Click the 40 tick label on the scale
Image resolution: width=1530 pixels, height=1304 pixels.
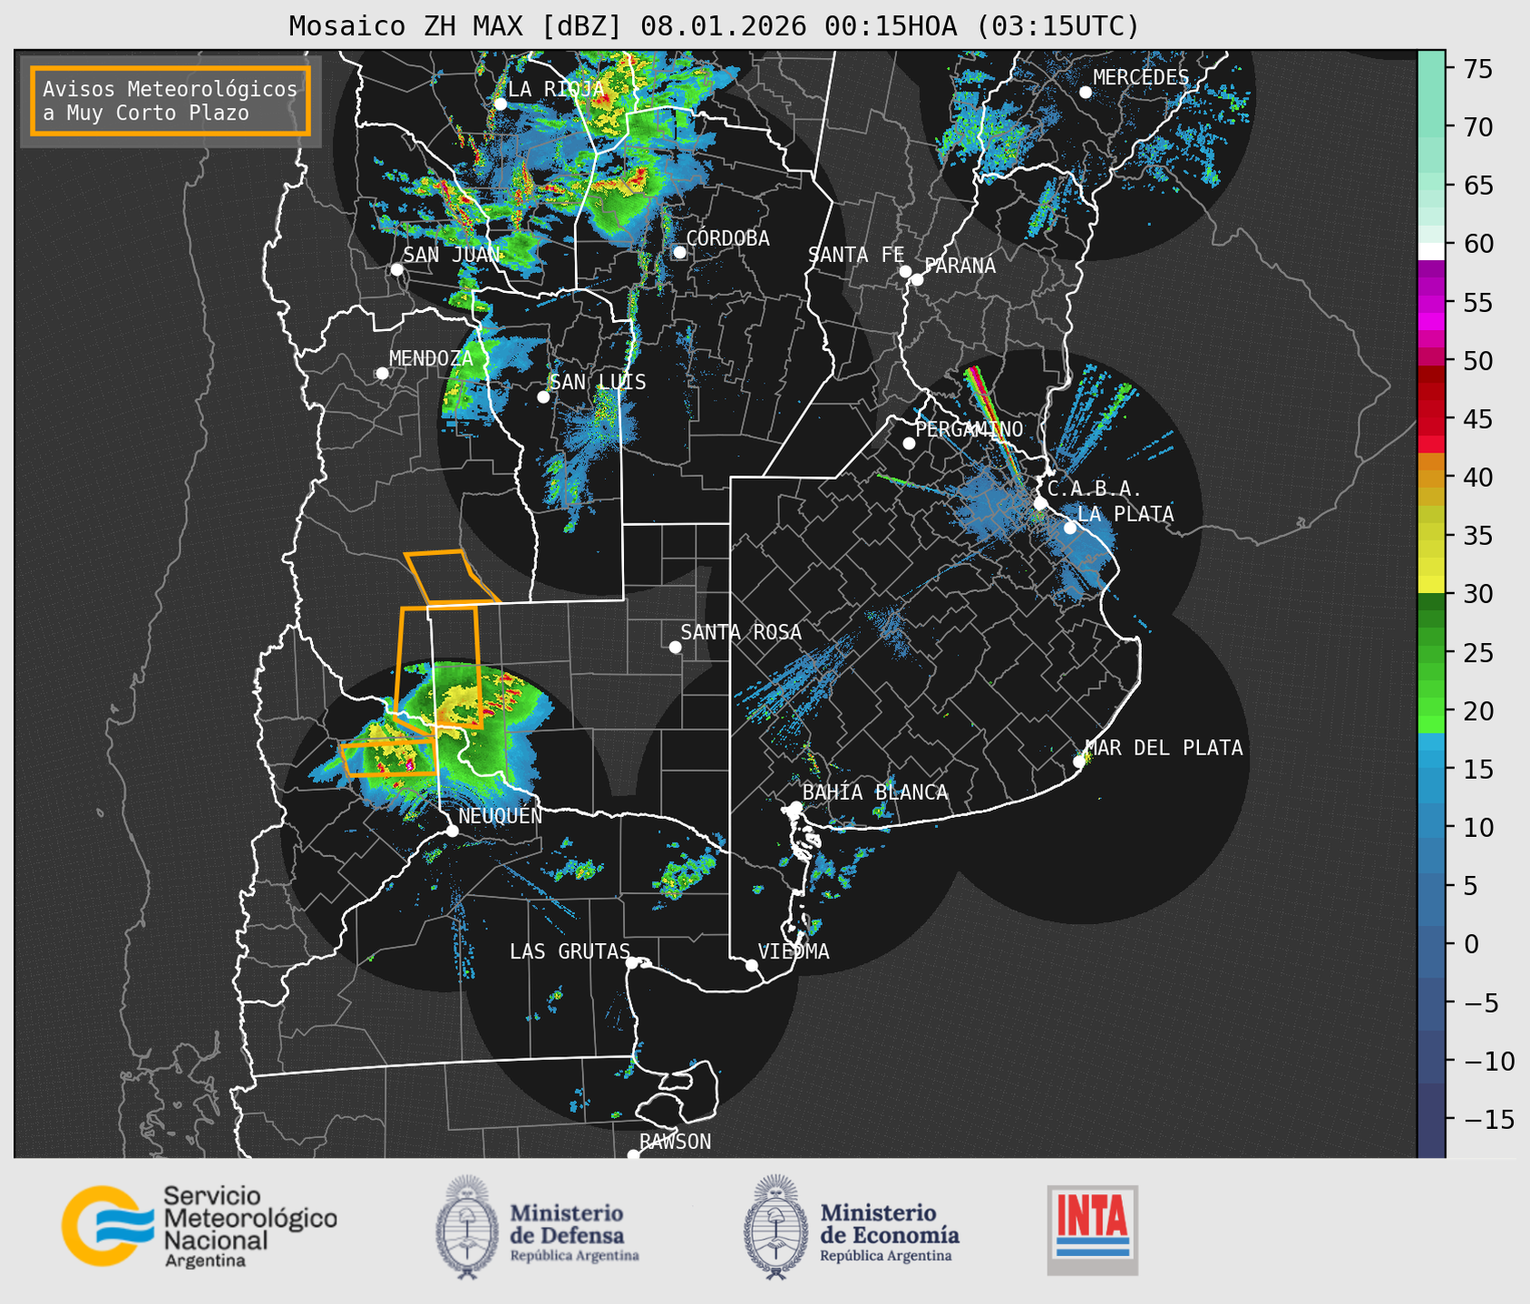pos(1478,477)
